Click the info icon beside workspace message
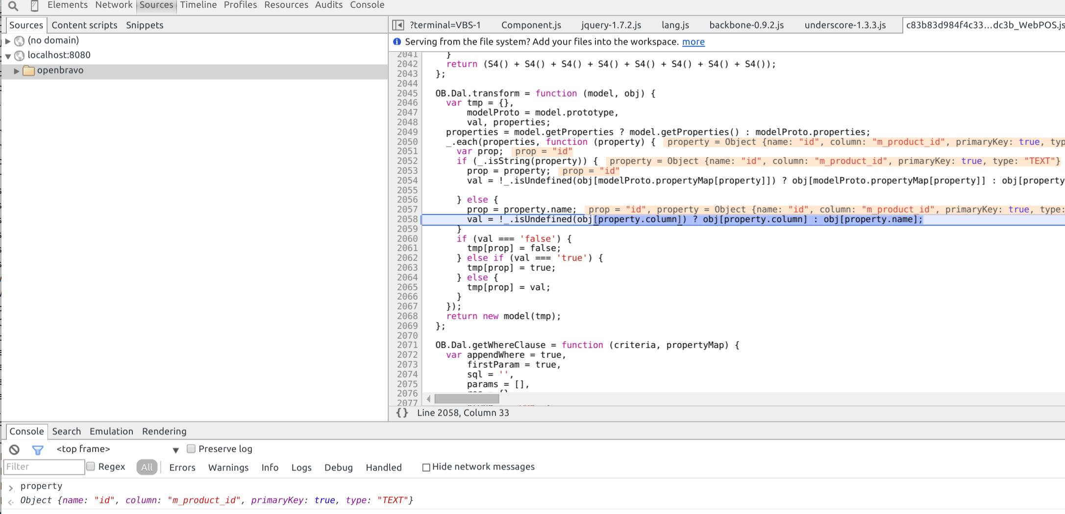This screenshot has height=514, width=1065. (x=397, y=42)
